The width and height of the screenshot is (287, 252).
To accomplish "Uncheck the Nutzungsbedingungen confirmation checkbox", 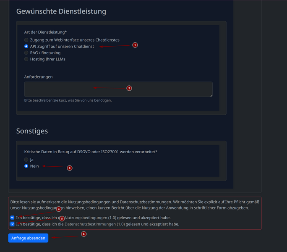I will (12, 218).
